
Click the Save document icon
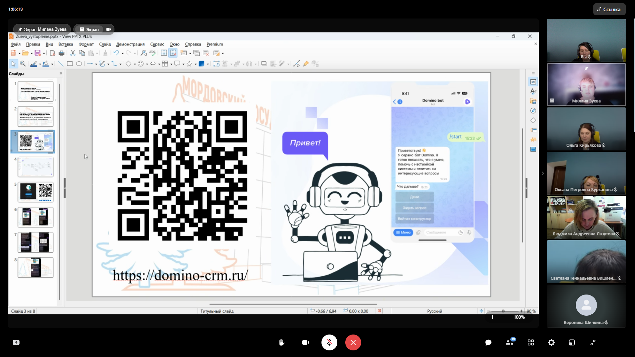point(38,53)
